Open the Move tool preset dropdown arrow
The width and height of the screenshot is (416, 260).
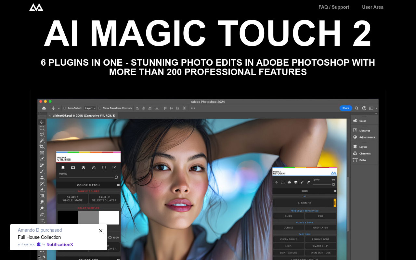click(x=59, y=108)
